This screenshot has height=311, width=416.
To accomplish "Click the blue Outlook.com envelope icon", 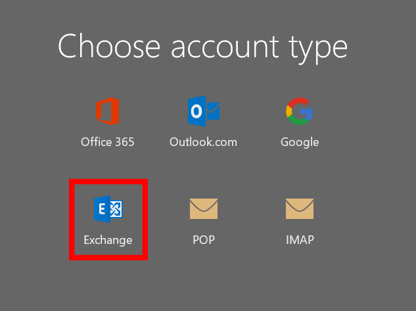I will tap(203, 110).
